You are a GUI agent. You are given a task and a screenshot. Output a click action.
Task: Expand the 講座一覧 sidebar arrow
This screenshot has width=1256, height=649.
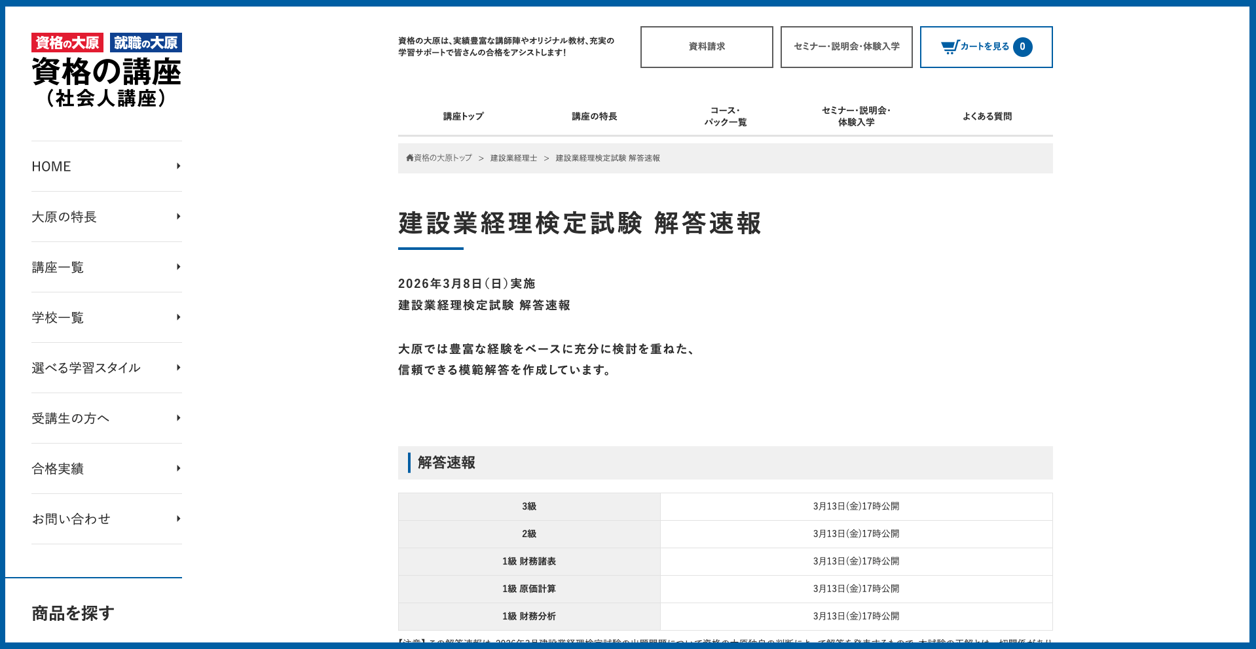(x=178, y=267)
